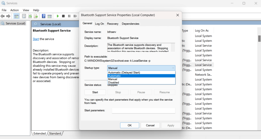Click Bluetooth Support Service heading in left pane
The height and width of the screenshot is (139, 261).
[52, 30]
